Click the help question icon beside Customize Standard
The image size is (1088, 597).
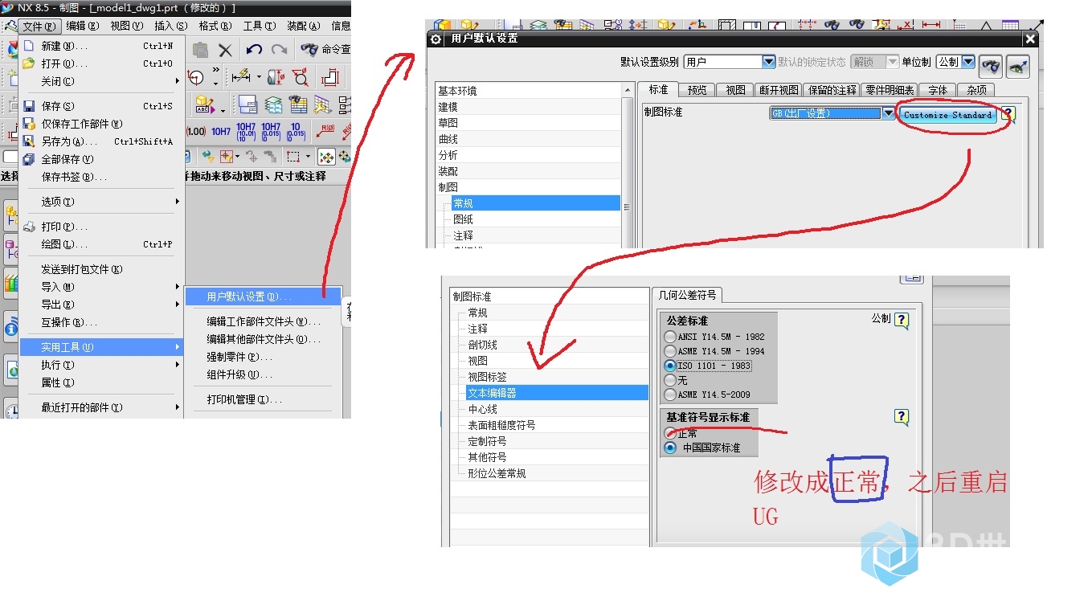1008,115
